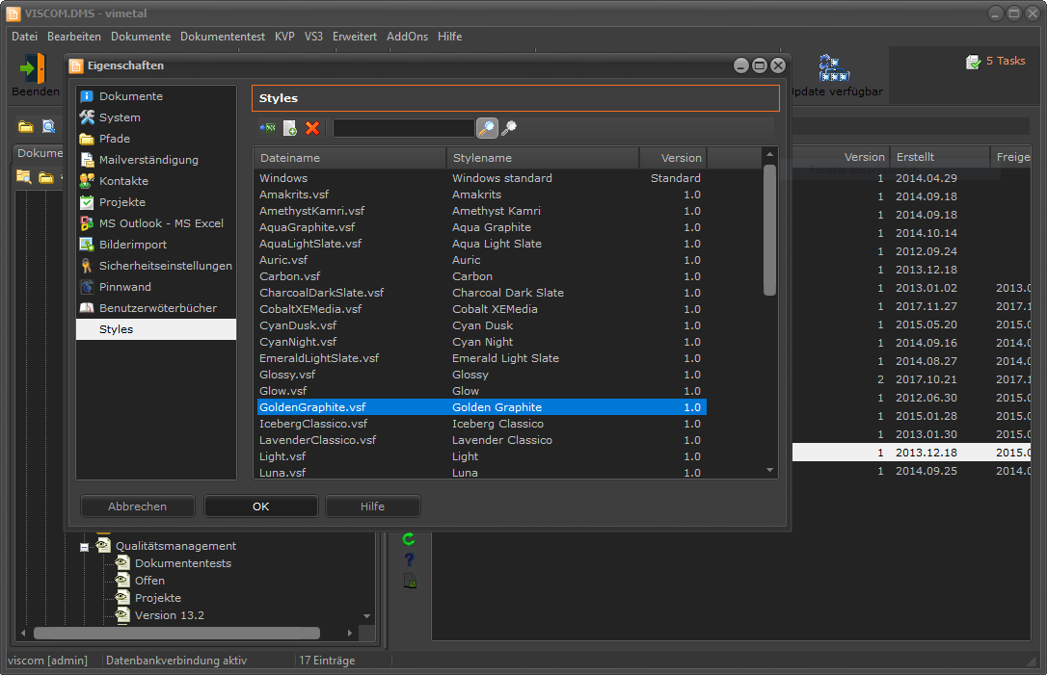Click the Beenden exit icon
Image resolution: width=1047 pixels, height=675 pixels.
click(x=32, y=68)
